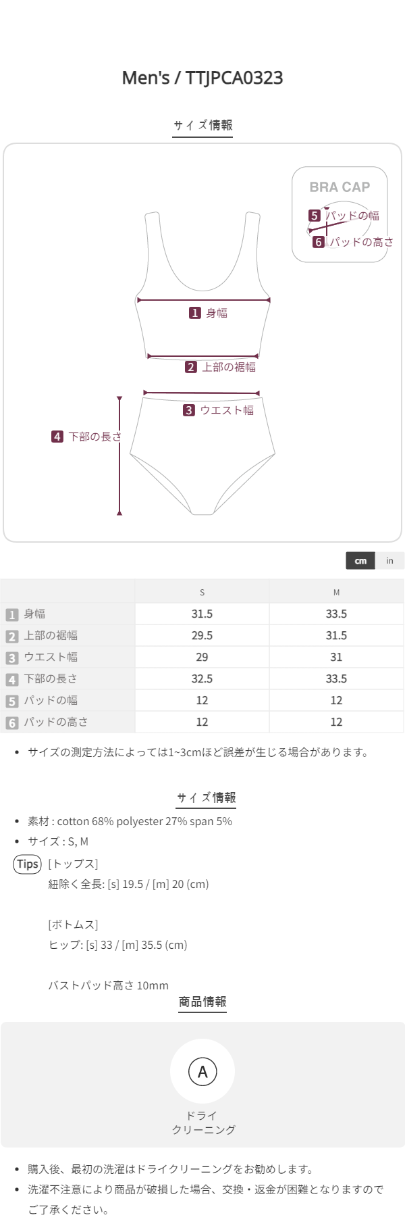Select the S column header in size table
Viewport: 405px width, 1232px height.
click(202, 592)
